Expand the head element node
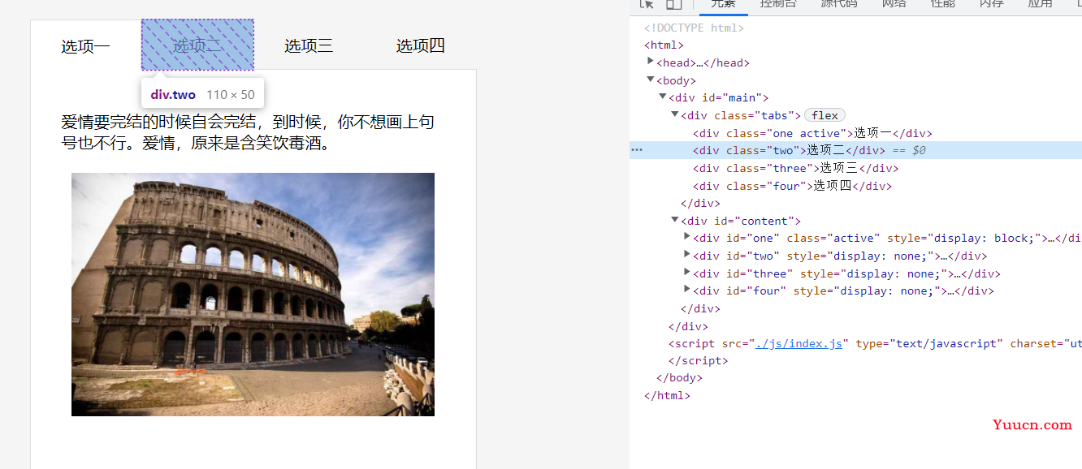The width and height of the screenshot is (1082, 469). (651, 62)
